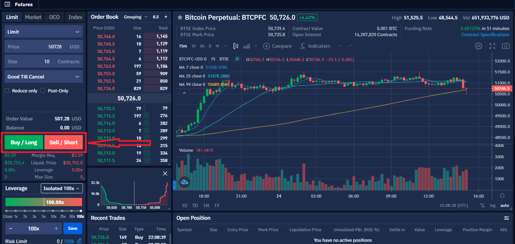This screenshot has width=515, height=244.
Task: Collapse the Isolated 100x leverage selector
Action: tap(62, 188)
